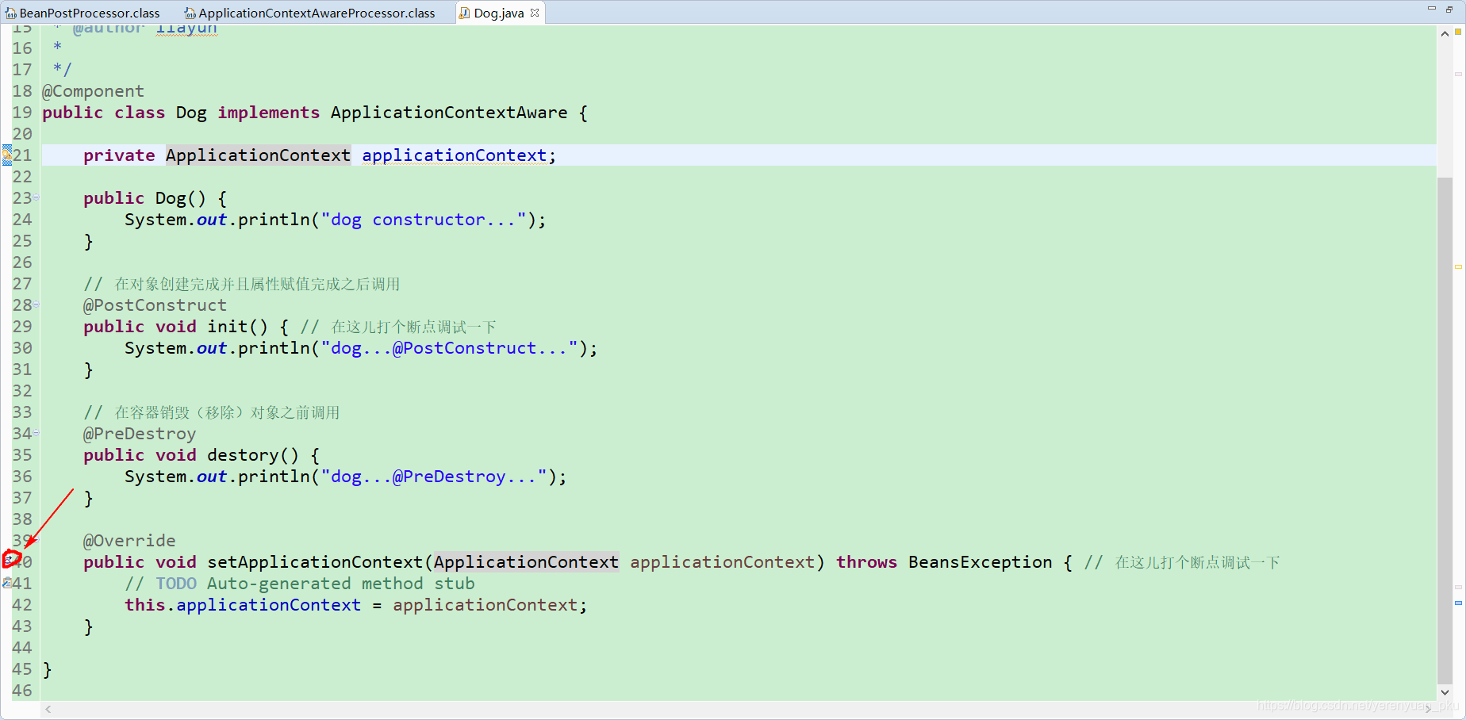The height and width of the screenshot is (720, 1466).
Task: Click the scroll-down arrow of vertical scrollbar
Action: tap(1445, 692)
